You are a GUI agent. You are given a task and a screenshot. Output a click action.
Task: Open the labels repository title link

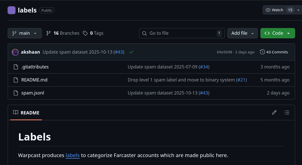[27, 10]
